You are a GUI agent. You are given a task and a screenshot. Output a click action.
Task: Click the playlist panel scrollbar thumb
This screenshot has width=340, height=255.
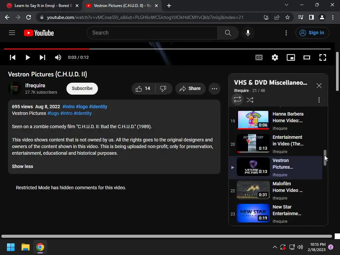tap(325, 158)
